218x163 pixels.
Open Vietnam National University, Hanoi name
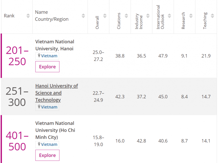(x=55, y=45)
